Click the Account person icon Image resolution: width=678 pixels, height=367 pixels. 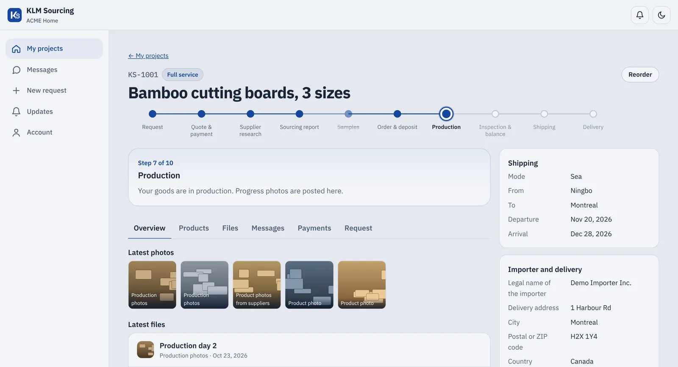point(16,133)
